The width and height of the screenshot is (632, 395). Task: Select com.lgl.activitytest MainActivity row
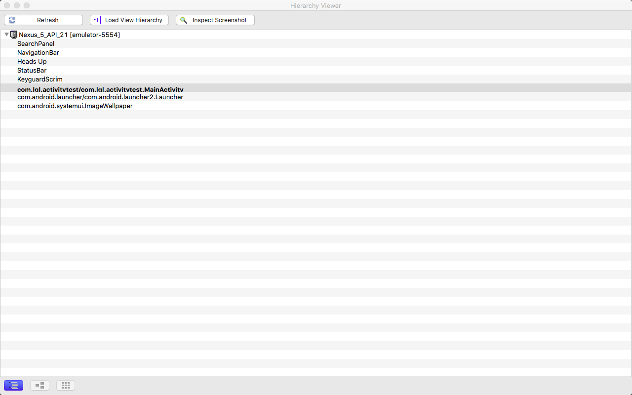pos(316,88)
